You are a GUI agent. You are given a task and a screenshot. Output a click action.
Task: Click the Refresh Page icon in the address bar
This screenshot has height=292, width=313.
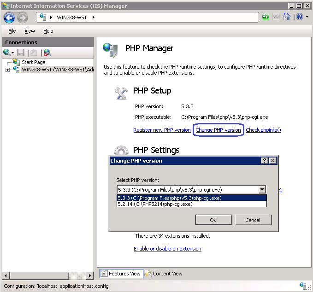click(x=266, y=17)
